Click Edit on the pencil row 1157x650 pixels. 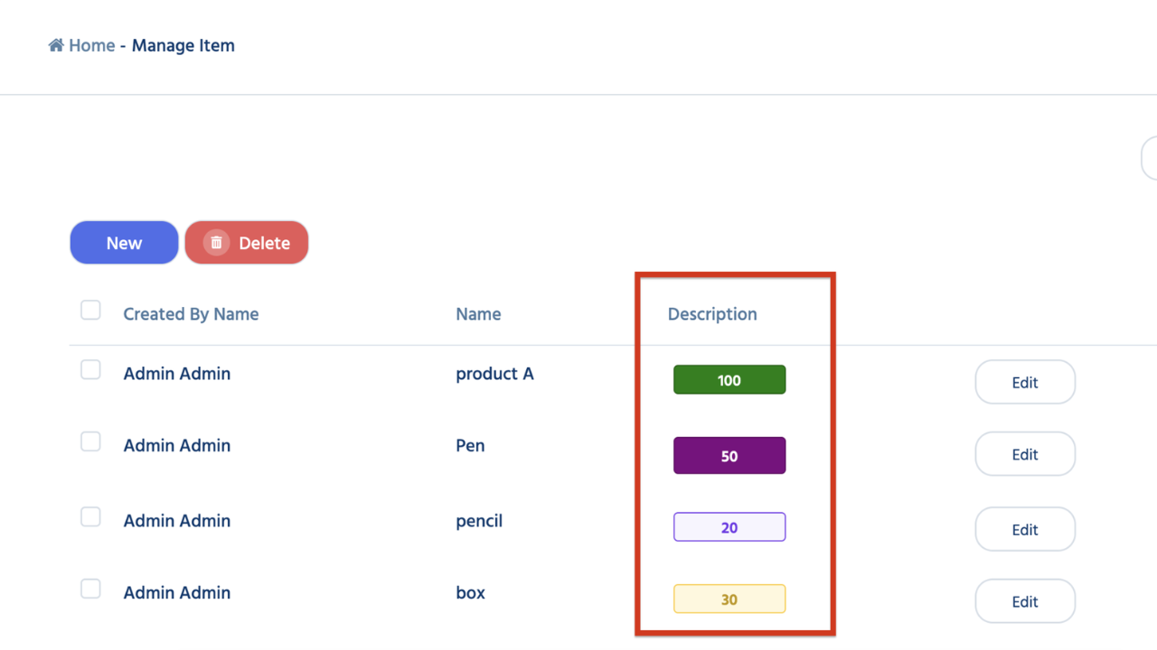tap(1024, 530)
